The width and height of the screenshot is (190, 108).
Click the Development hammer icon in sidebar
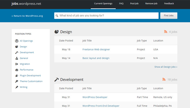click(17, 52)
